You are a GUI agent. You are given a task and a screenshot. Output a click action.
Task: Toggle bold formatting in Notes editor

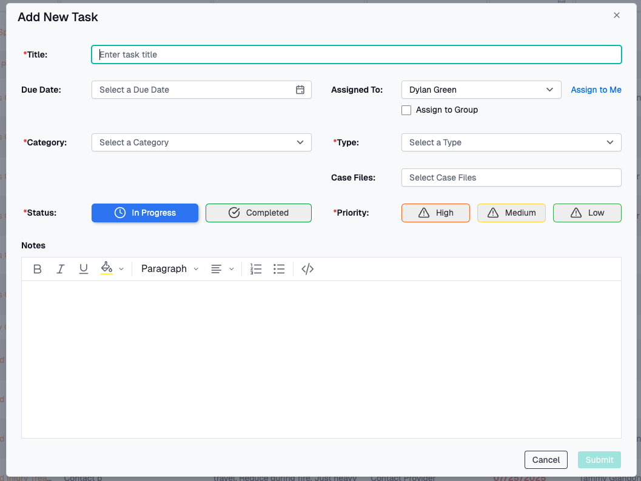pyautogui.click(x=37, y=268)
